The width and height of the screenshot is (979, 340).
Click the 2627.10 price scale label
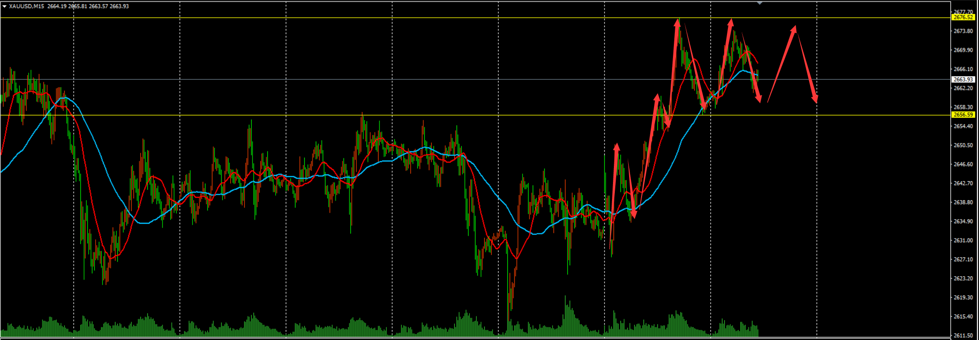tap(963, 259)
